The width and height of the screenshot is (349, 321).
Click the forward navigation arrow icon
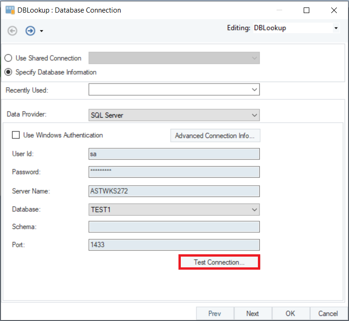point(30,31)
